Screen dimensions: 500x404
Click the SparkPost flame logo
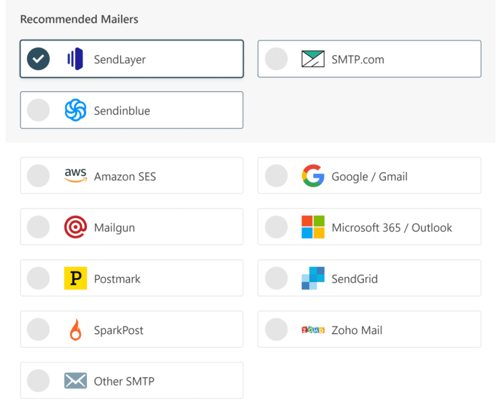coord(74,329)
